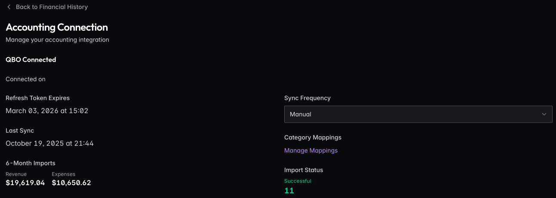556x198 pixels.
Task: Click the Successful import count 11
Action: [x=289, y=191]
